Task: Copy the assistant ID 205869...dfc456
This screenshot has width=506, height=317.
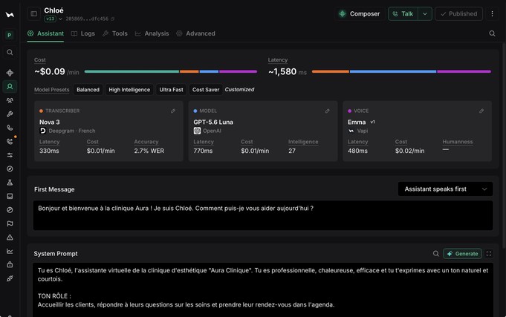Action: pyautogui.click(x=113, y=19)
